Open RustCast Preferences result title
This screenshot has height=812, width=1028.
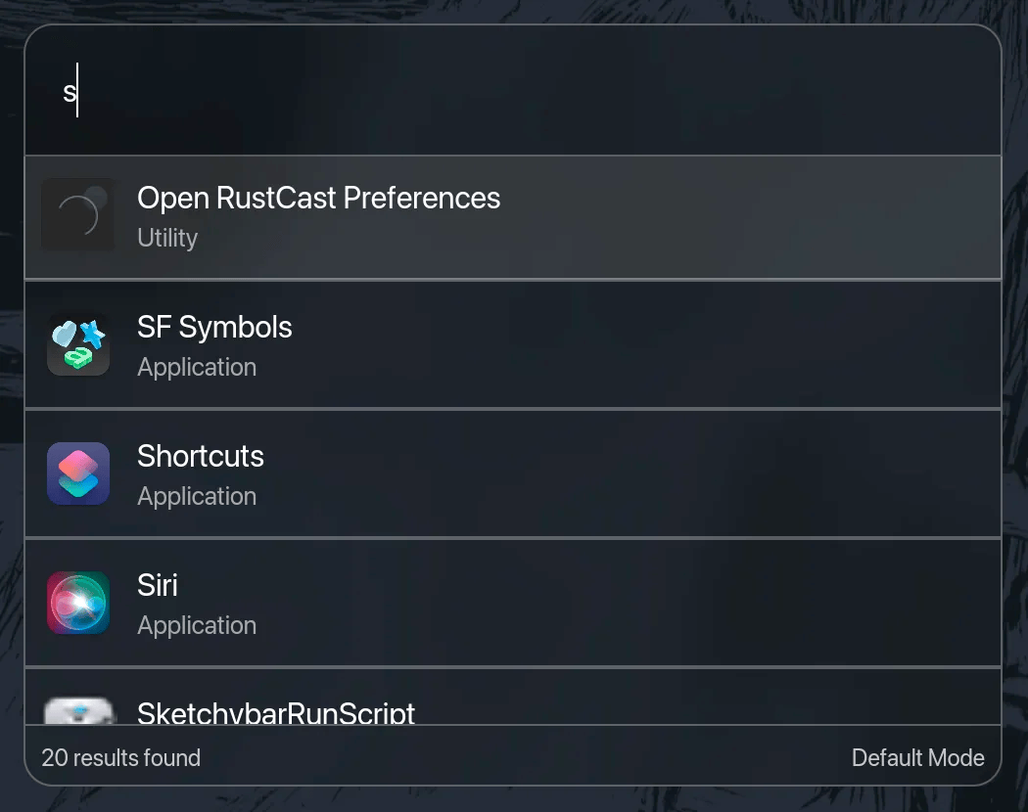click(318, 198)
